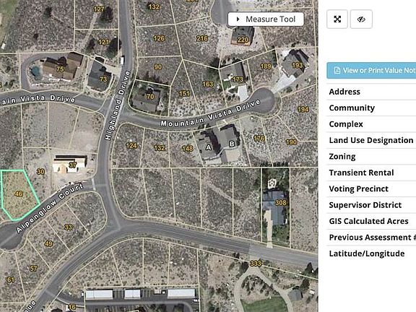Click the Community field label
The height and width of the screenshot is (312, 416).
tap(352, 108)
